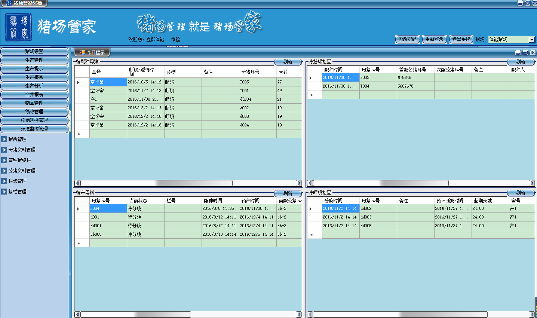537x318 pixels.
Task: Click the 重新登录 button
Action: [435, 39]
